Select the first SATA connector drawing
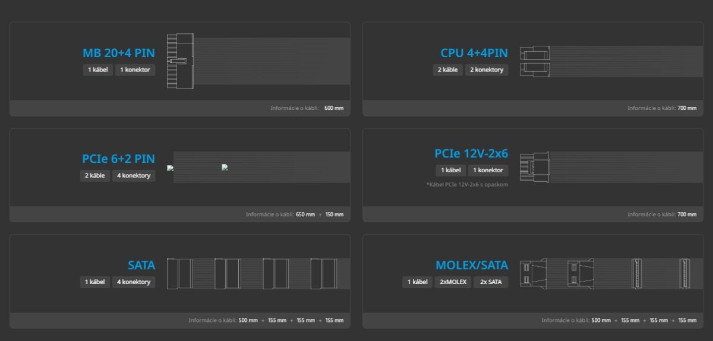The image size is (713, 341). 179,273
